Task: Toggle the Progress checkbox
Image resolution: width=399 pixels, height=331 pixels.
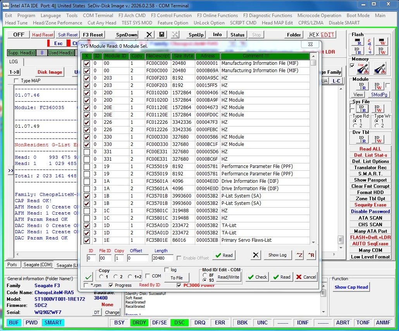Action: click(111, 285)
